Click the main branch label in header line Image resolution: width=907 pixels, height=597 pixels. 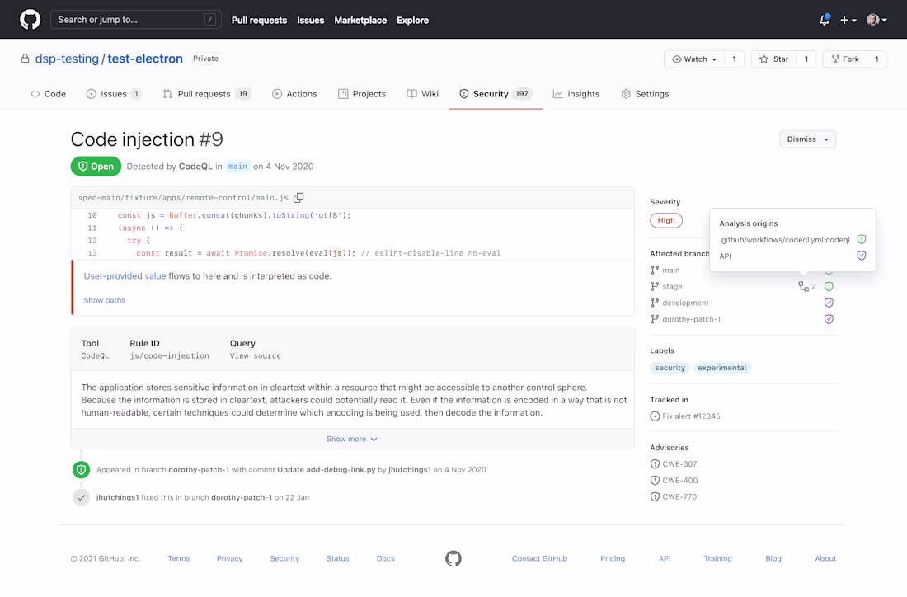click(x=237, y=166)
